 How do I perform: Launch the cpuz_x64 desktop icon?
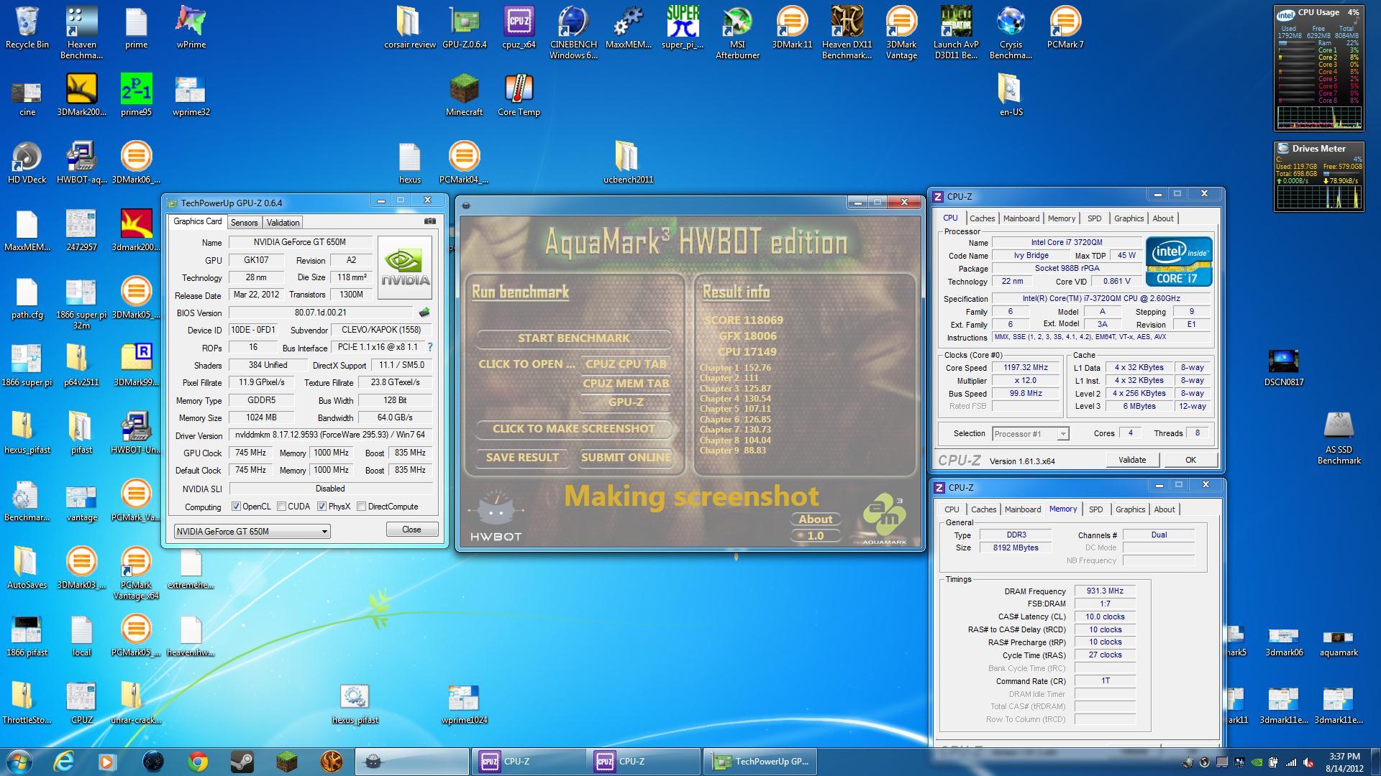(x=519, y=27)
